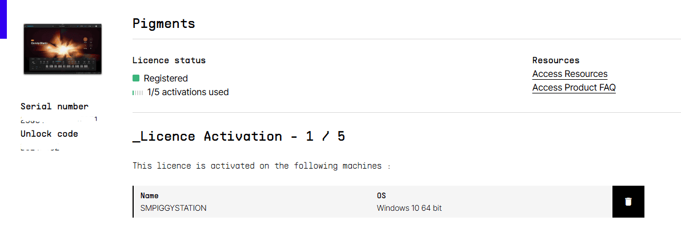Select the serial number value

59,119
